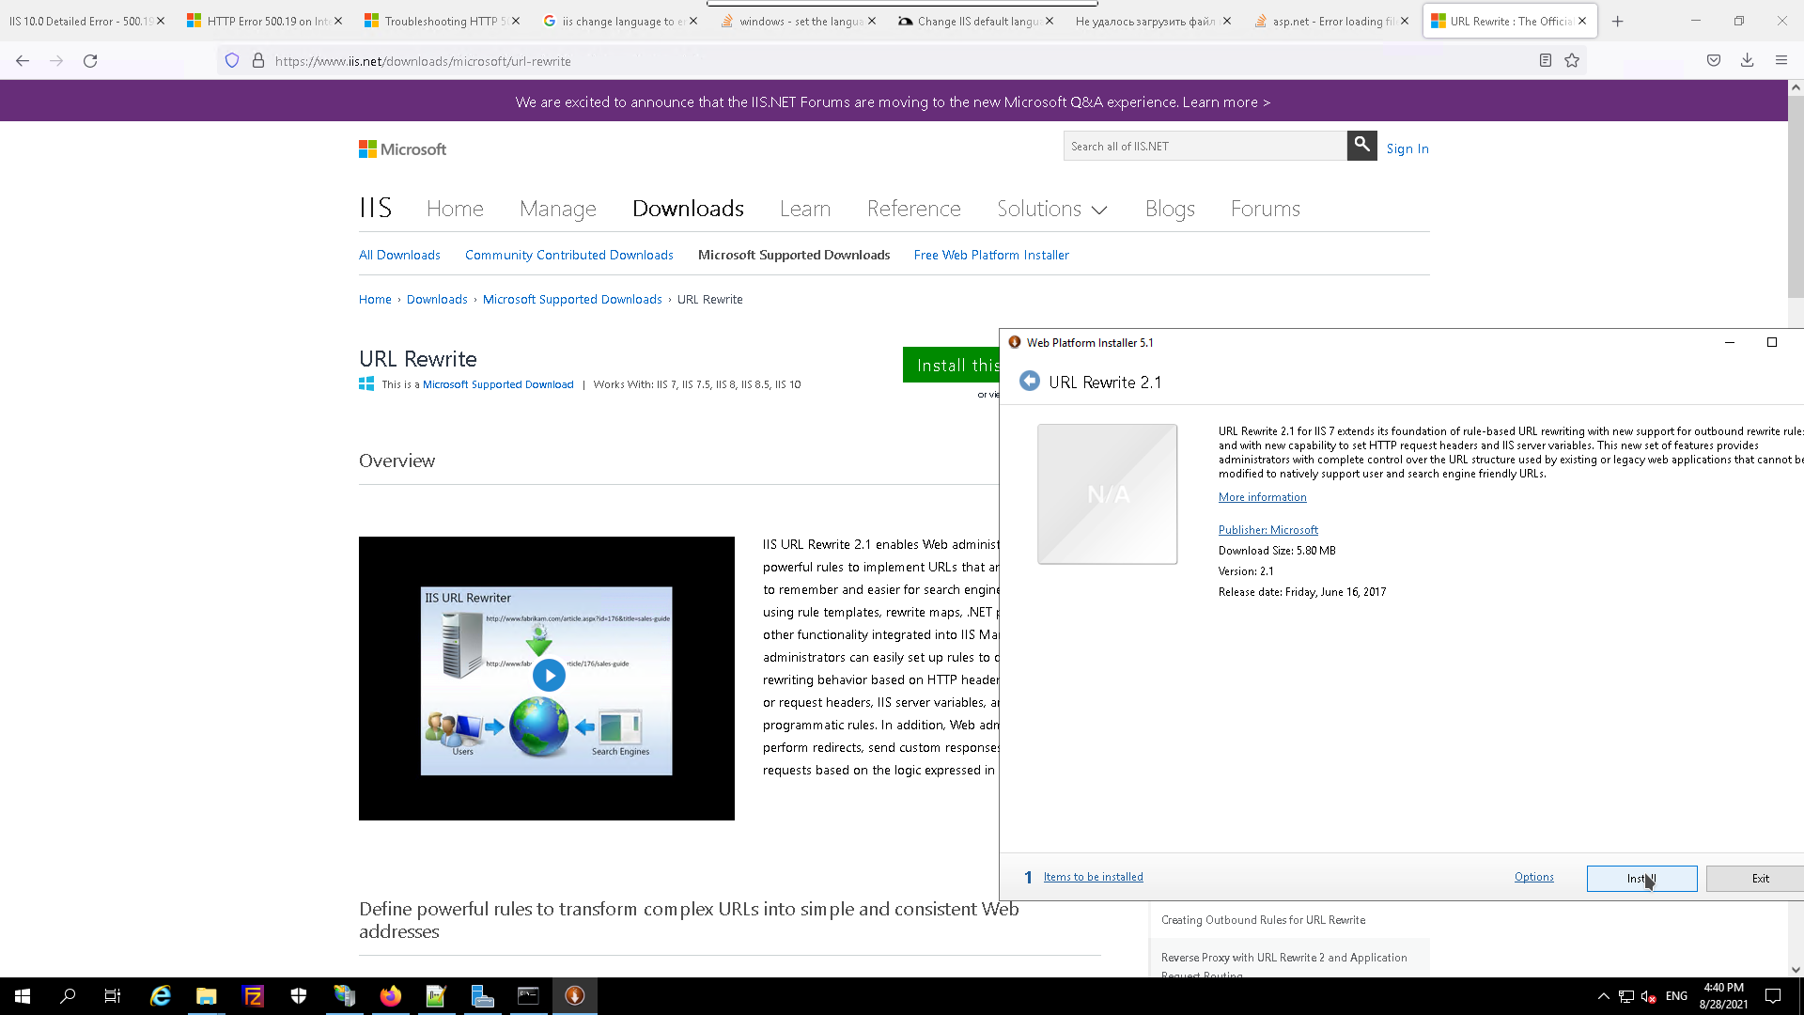Click the Search all of IIS.NET field
The width and height of the screenshot is (1804, 1015).
[x=1205, y=147]
